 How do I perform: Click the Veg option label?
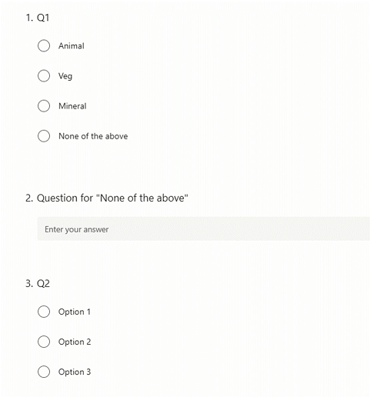coord(65,76)
